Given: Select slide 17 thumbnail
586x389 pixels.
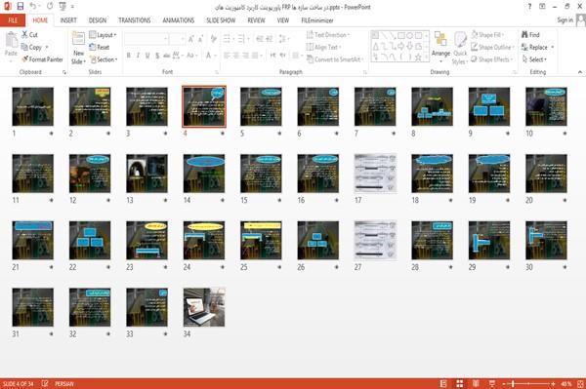Looking at the screenshot, I should pyautogui.click(x=375, y=174).
